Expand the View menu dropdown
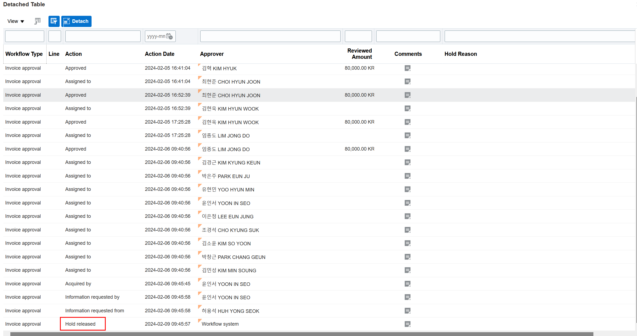 coord(16,21)
